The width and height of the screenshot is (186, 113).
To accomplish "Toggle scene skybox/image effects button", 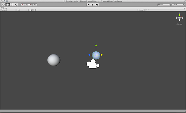I will click(x=32, y=10).
